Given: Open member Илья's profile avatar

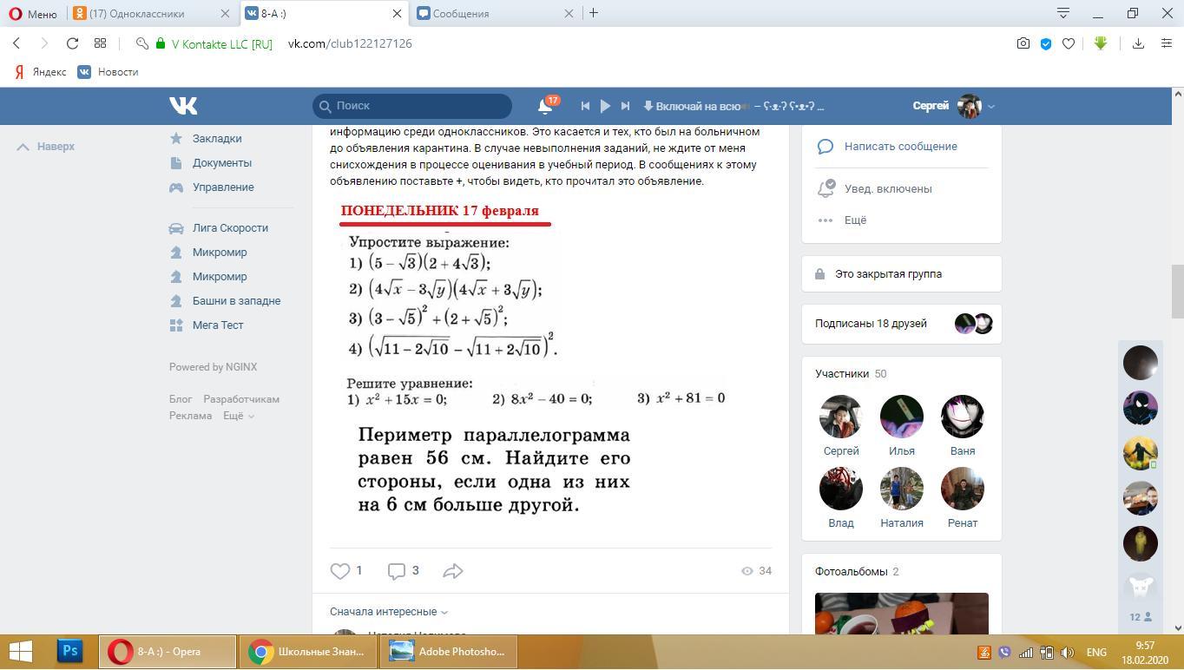Looking at the screenshot, I should (x=902, y=417).
